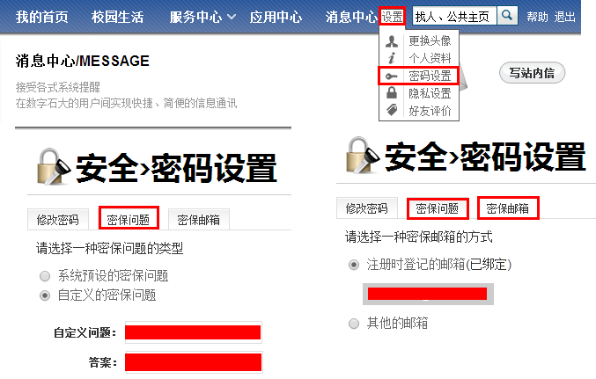Click the 消息中心/MESSAGE heading text

point(83,61)
